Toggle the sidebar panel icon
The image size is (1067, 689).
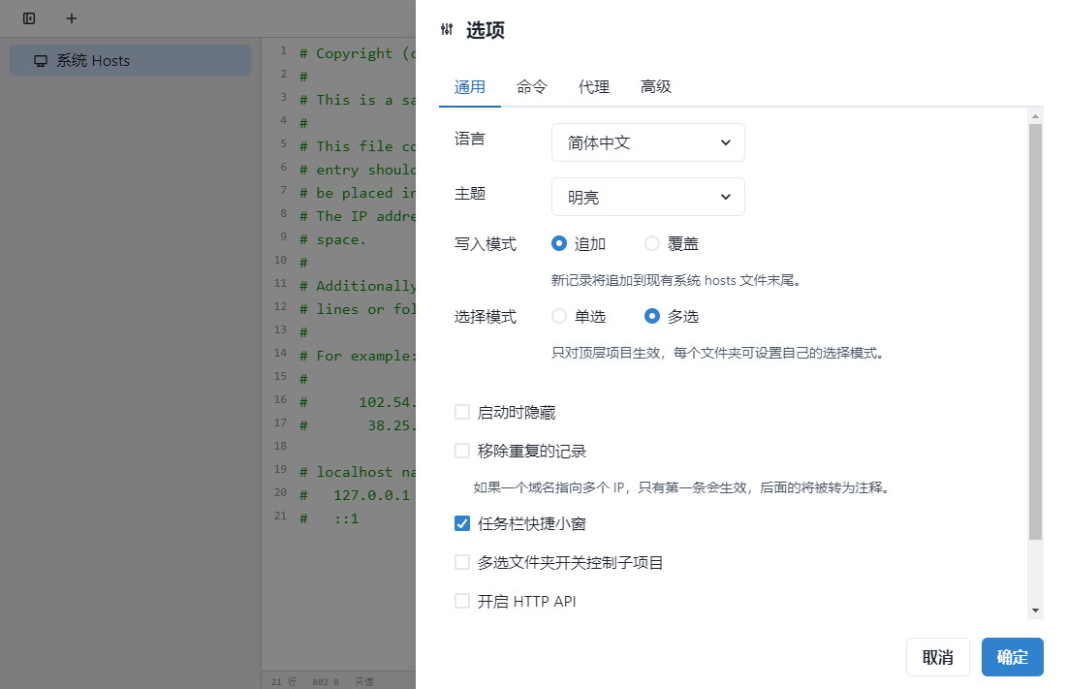tap(29, 18)
